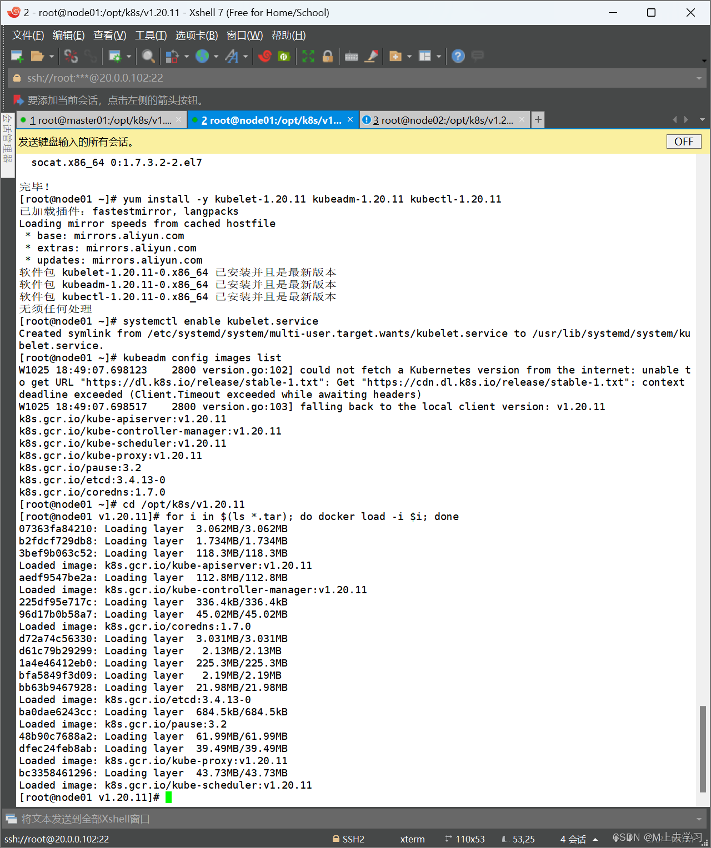
Task: Open the 选项卡(B) menu
Action: click(197, 35)
